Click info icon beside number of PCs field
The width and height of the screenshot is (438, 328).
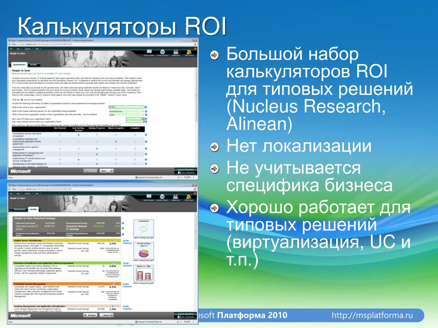point(146,119)
